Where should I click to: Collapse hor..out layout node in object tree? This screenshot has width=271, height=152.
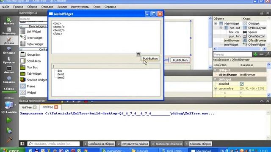[221, 28]
